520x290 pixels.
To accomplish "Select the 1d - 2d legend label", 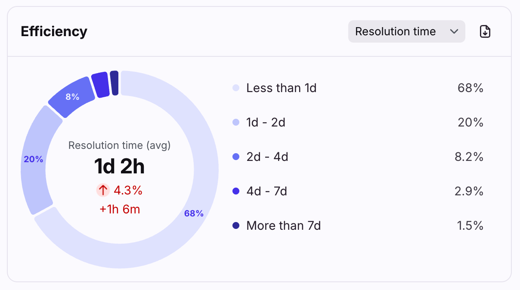I will [x=266, y=123].
